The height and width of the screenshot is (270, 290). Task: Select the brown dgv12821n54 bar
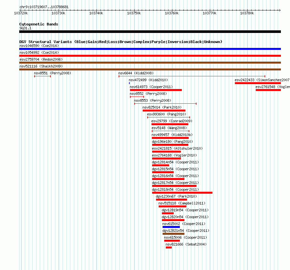173,234
